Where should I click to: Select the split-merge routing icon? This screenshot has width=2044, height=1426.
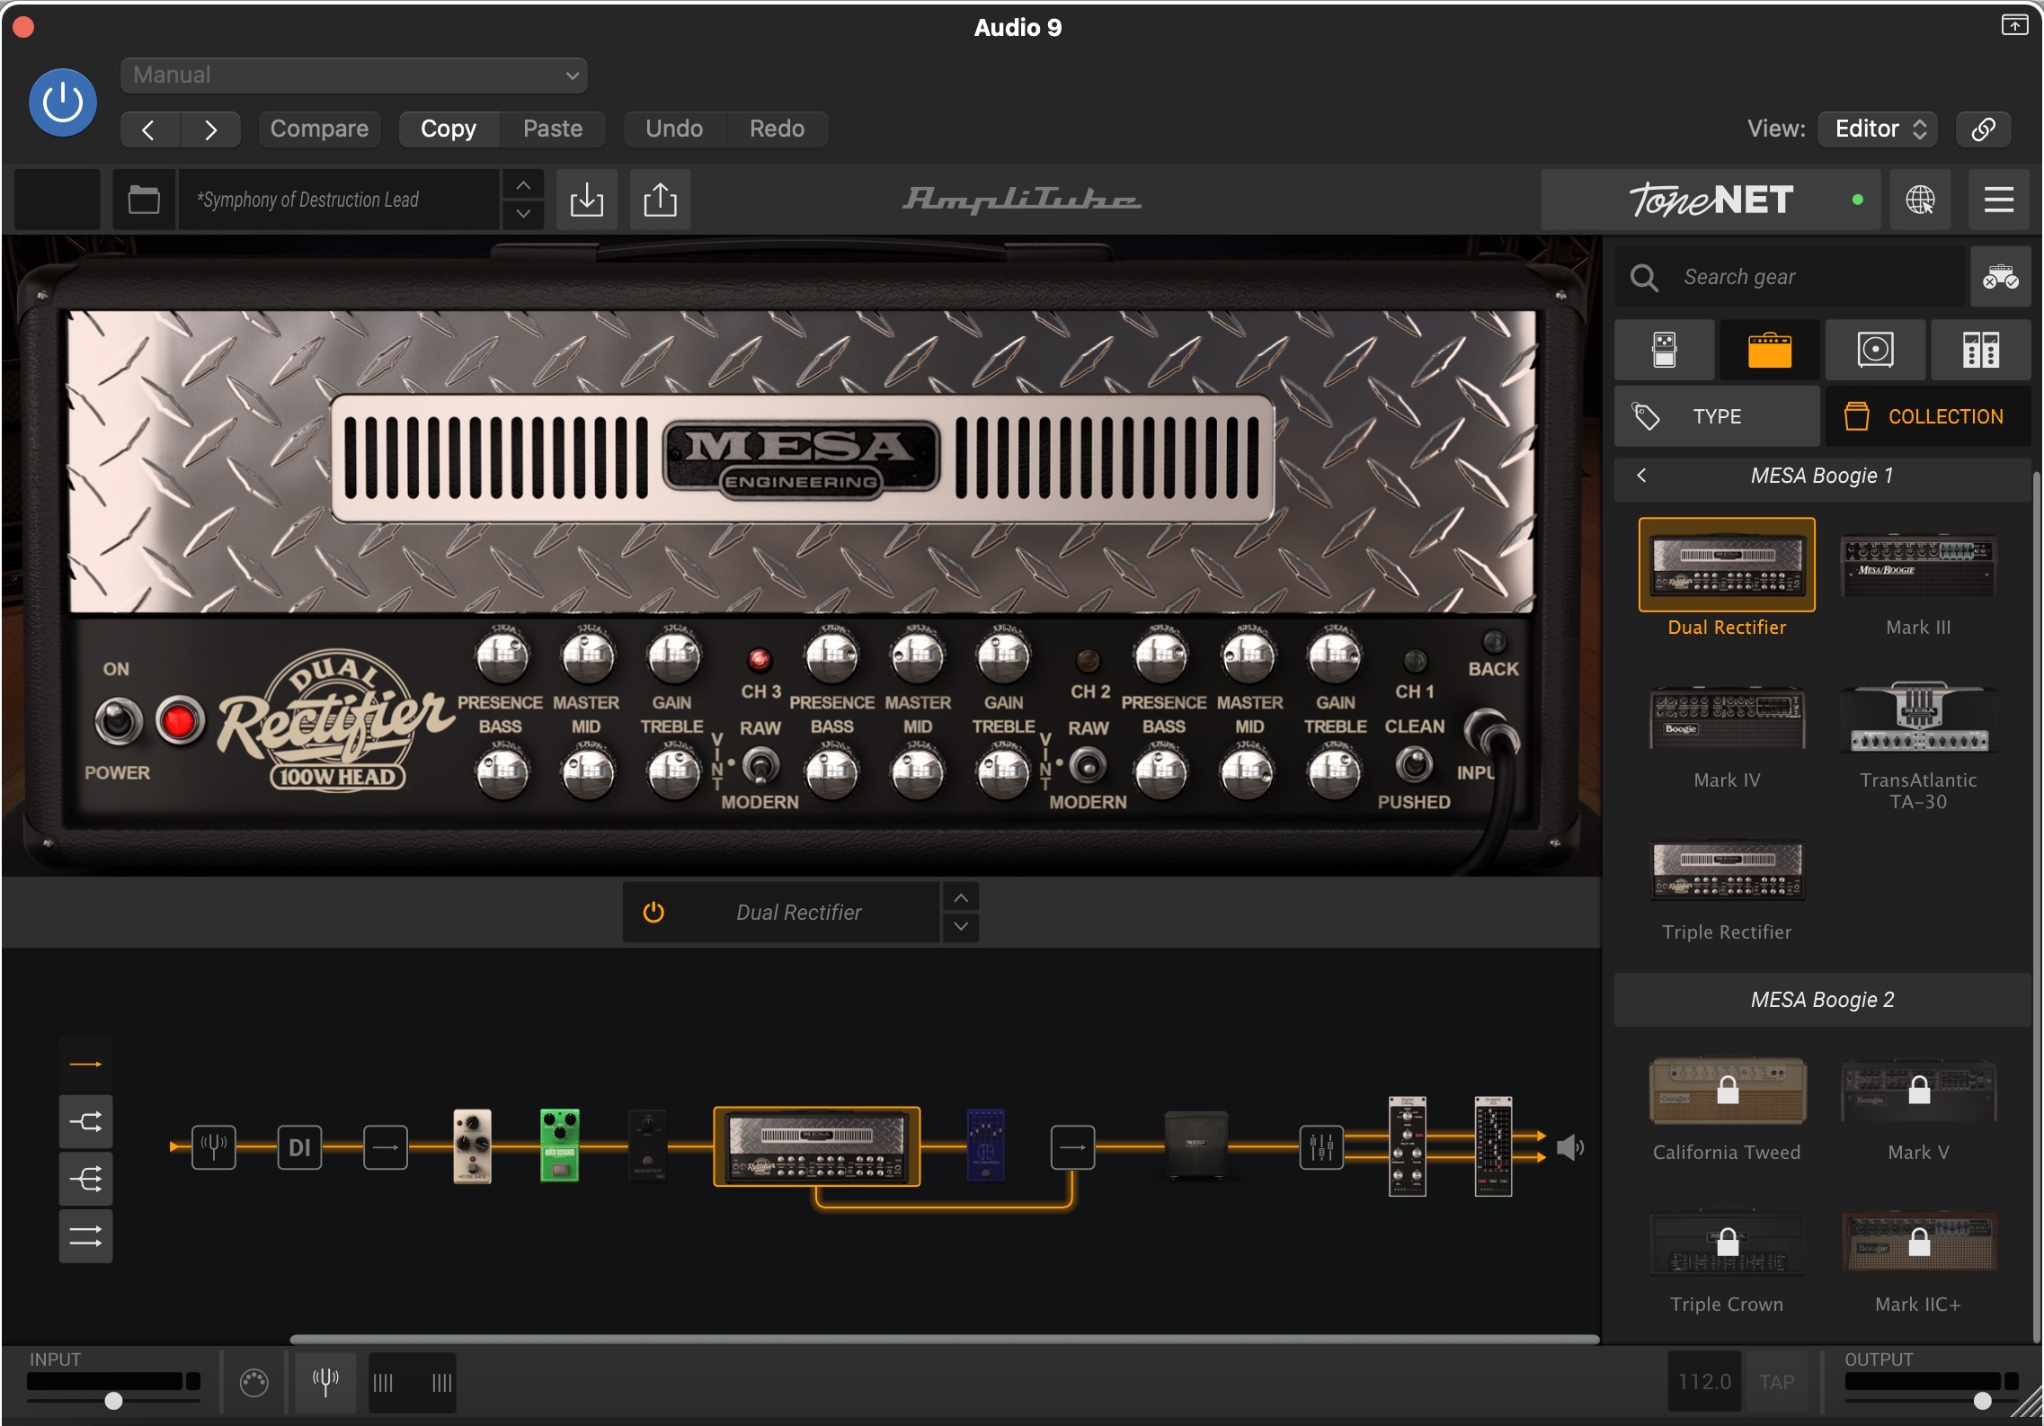[86, 1122]
